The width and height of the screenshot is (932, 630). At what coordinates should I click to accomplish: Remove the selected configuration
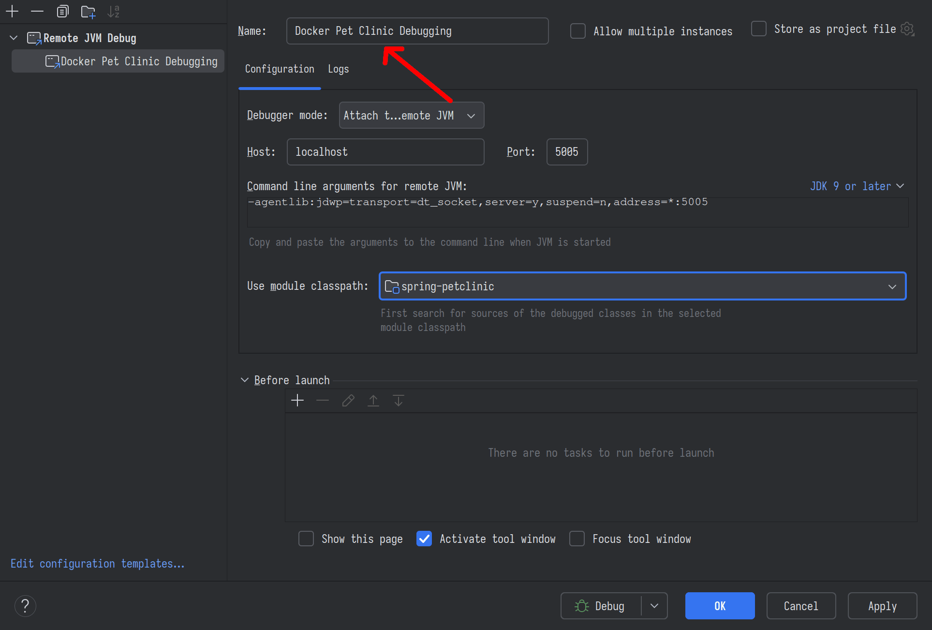(37, 11)
